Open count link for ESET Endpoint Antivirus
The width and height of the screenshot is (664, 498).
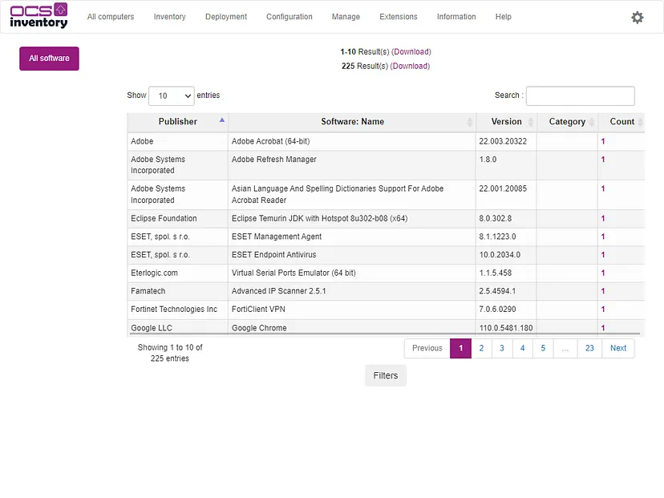coord(603,255)
